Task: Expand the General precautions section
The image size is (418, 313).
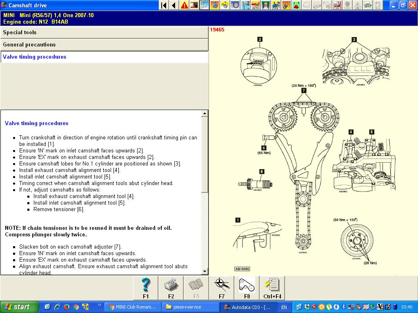Action: coord(104,45)
